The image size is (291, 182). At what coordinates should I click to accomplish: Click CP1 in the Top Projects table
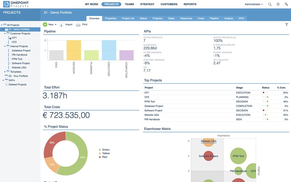[147, 93]
